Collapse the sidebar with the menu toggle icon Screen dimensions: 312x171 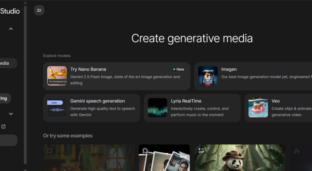tap(39, 10)
